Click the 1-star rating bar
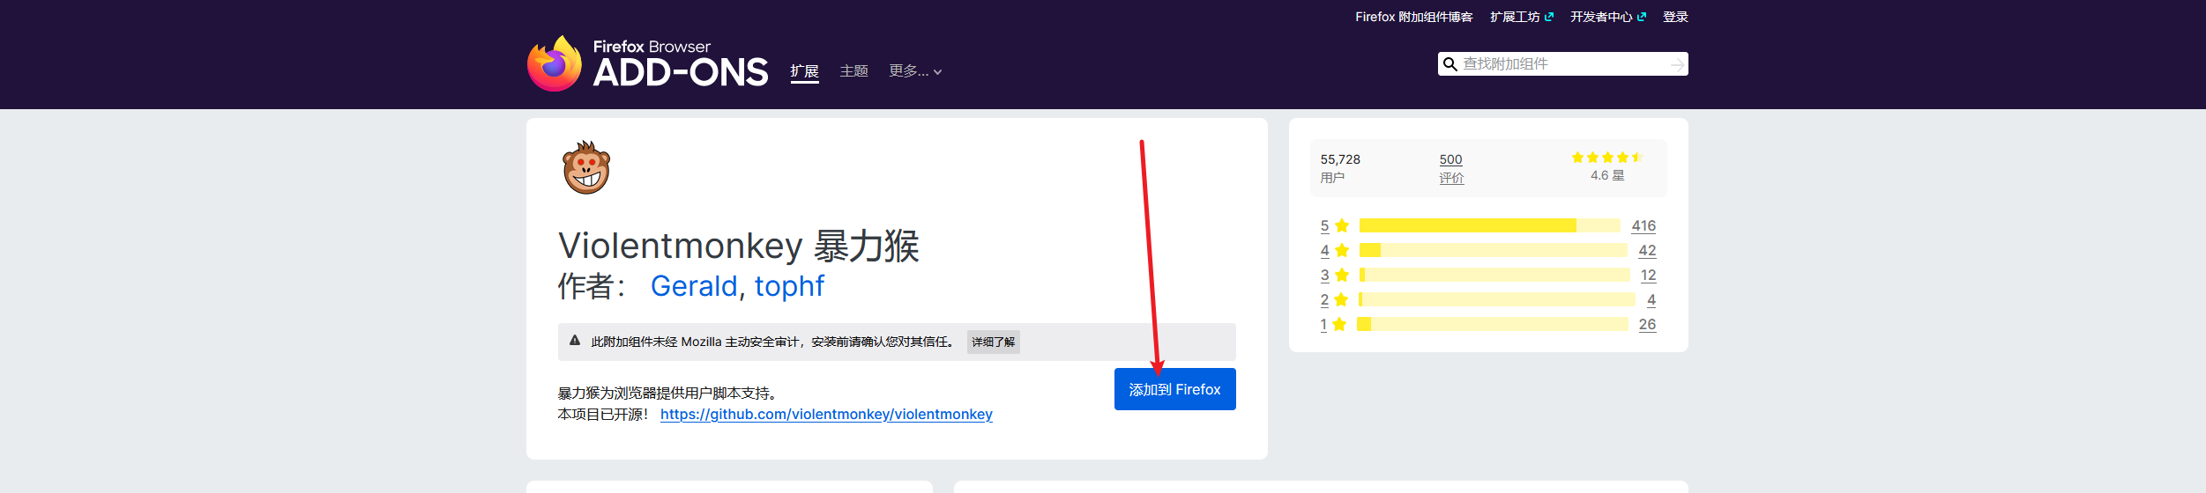This screenshot has height=493, width=2206. tap(1493, 324)
